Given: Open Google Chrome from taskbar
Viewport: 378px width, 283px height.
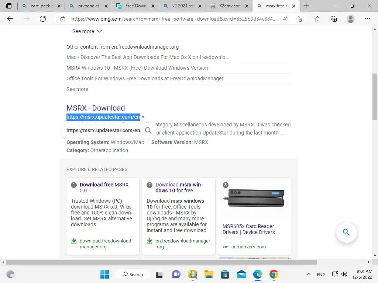Looking at the screenshot, I should pos(274,274).
